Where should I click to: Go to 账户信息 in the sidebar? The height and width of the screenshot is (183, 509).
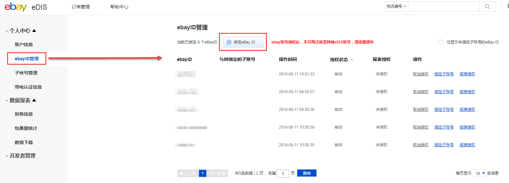pyautogui.click(x=24, y=44)
